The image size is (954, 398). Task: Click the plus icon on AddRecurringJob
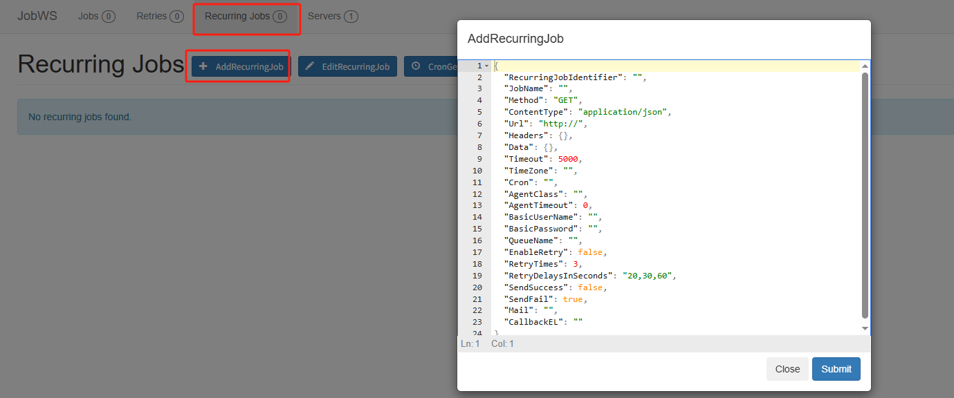[x=203, y=66]
